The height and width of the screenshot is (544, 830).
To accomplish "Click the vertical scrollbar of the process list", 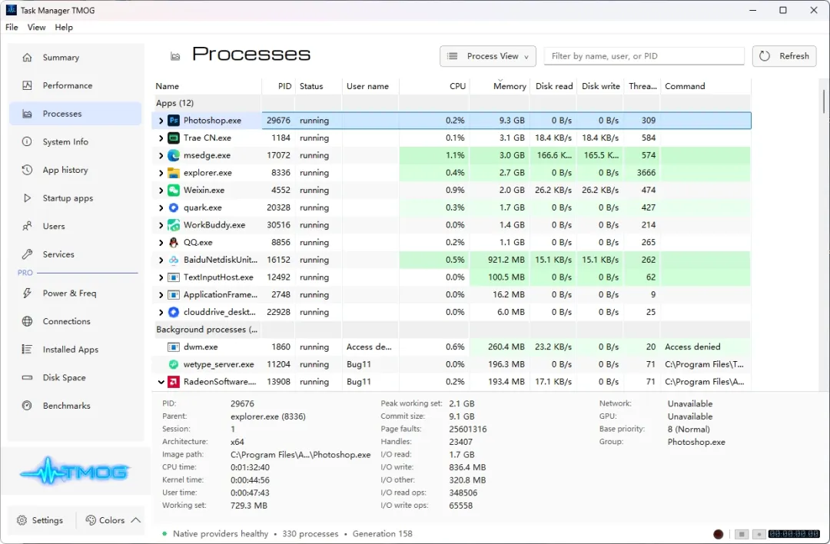I will [823, 101].
